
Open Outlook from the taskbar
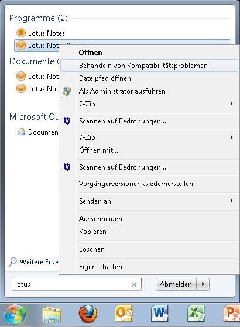[124, 314]
